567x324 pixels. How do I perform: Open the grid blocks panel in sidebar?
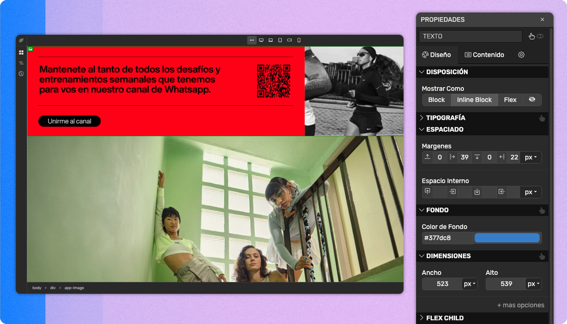pos(21,52)
